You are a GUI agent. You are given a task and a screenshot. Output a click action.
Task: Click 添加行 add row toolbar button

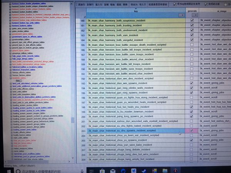[81, 4]
